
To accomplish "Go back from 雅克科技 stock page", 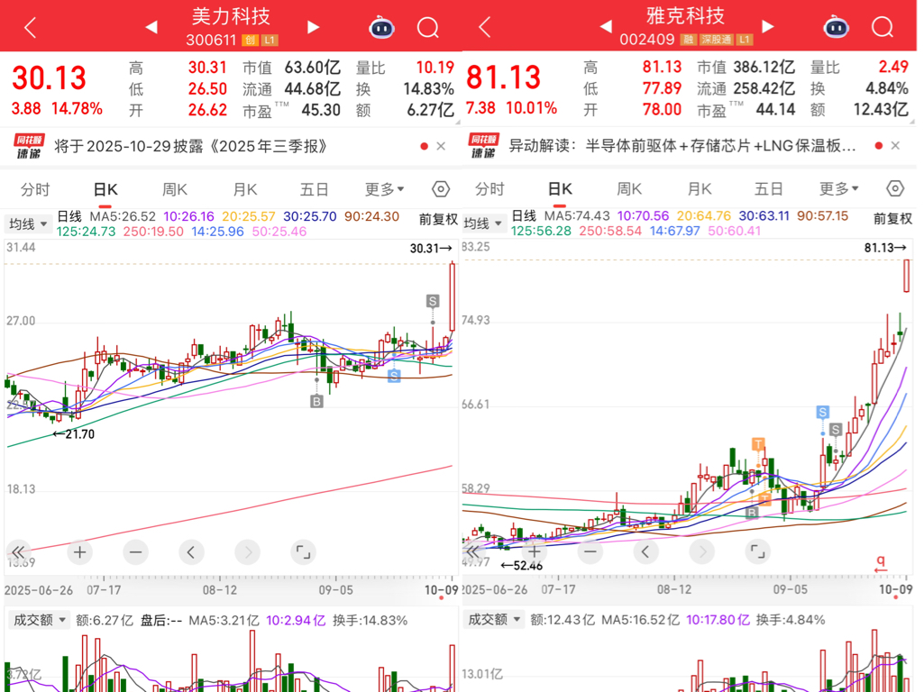I will point(485,27).
